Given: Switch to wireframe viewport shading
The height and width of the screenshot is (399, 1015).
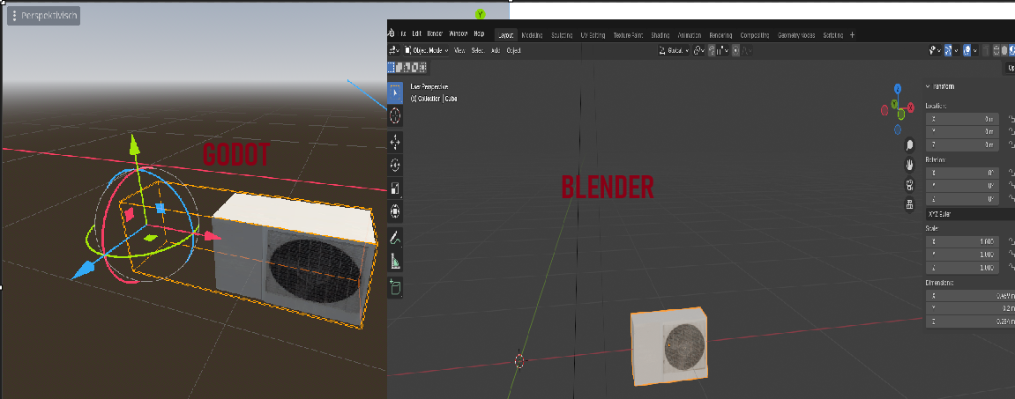Looking at the screenshot, I should tap(996, 50).
